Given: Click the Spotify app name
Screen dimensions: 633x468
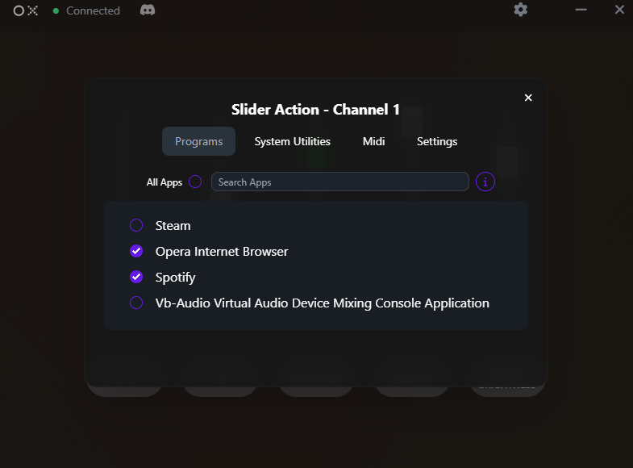Looking at the screenshot, I should [x=175, y=278].
